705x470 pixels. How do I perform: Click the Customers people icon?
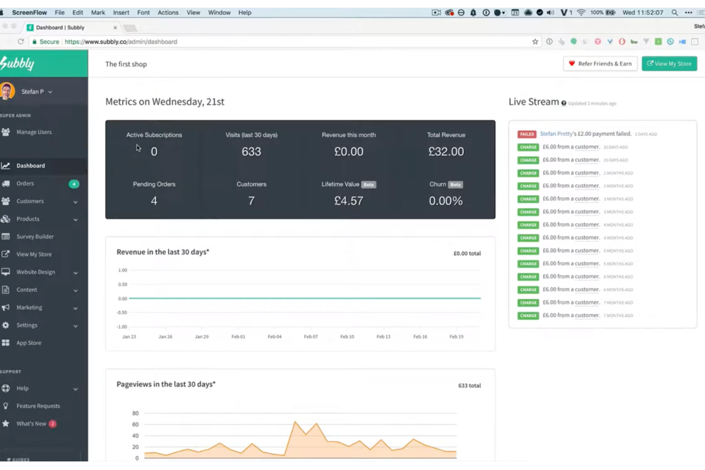[6, 201]
